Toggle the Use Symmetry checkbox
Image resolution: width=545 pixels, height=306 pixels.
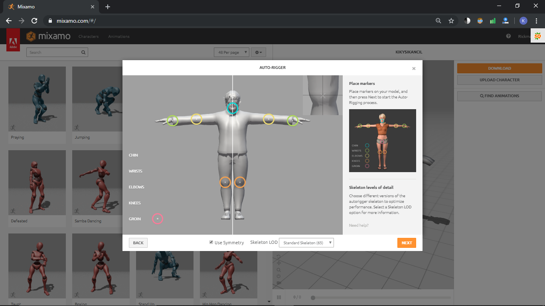(211, 242)
